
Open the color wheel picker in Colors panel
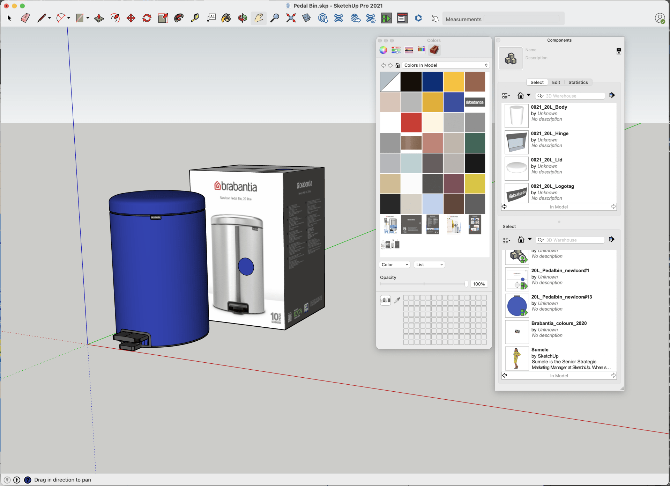pyautogui.click(x=383, y=50)
